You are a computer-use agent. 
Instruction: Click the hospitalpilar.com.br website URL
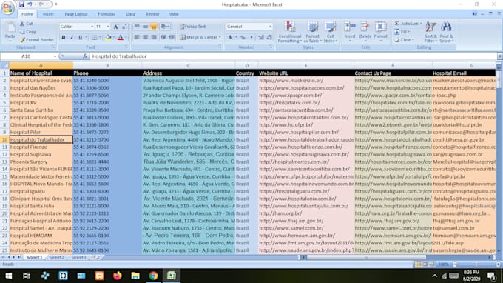[306, 133]
